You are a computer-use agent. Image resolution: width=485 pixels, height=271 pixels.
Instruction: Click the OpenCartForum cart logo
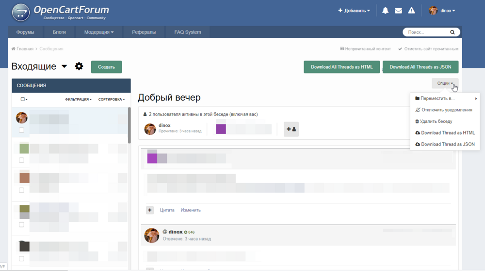(20, 12)
